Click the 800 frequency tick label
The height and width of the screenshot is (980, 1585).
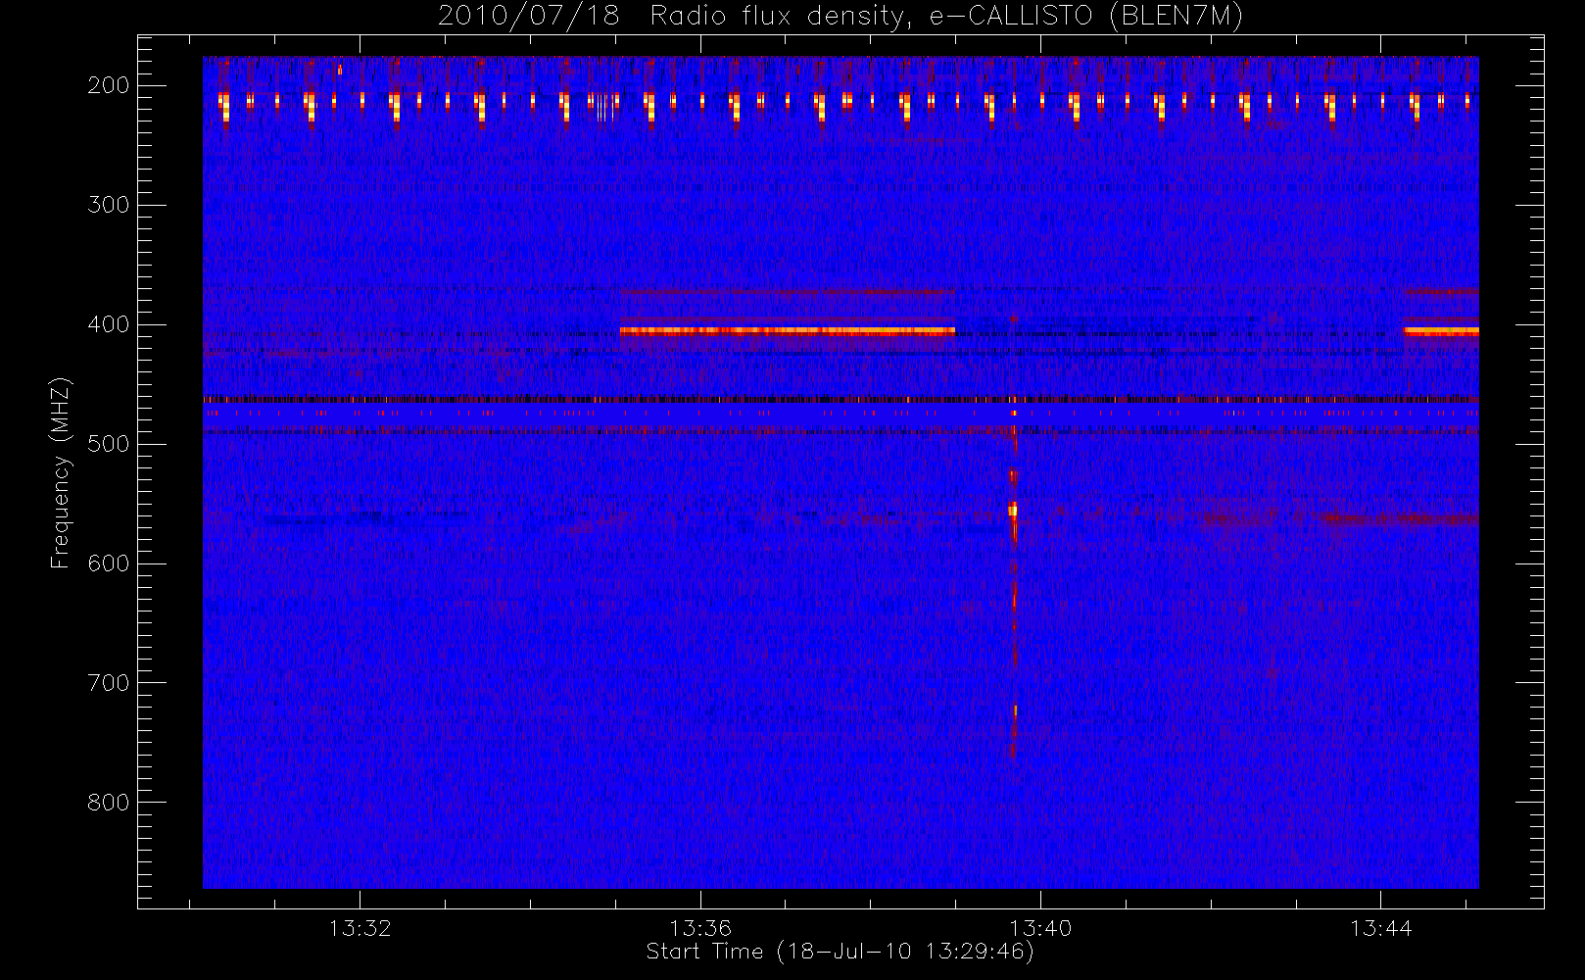[109, 803]
